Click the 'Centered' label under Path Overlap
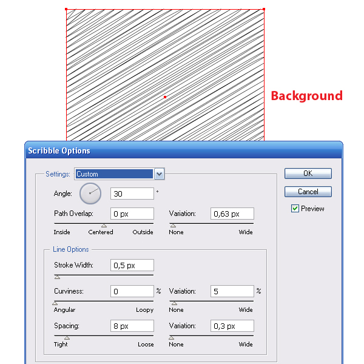This screenshot has height=364, width=364. click(x=101, y=232)
